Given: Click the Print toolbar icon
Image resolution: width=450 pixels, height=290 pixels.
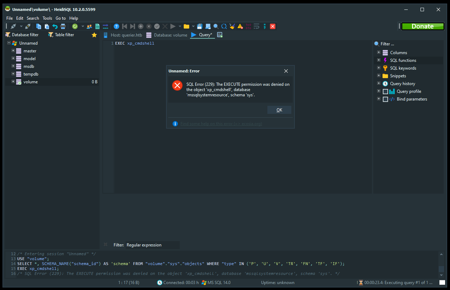Looking at the screenshot, I should click(x=63, y=26).
